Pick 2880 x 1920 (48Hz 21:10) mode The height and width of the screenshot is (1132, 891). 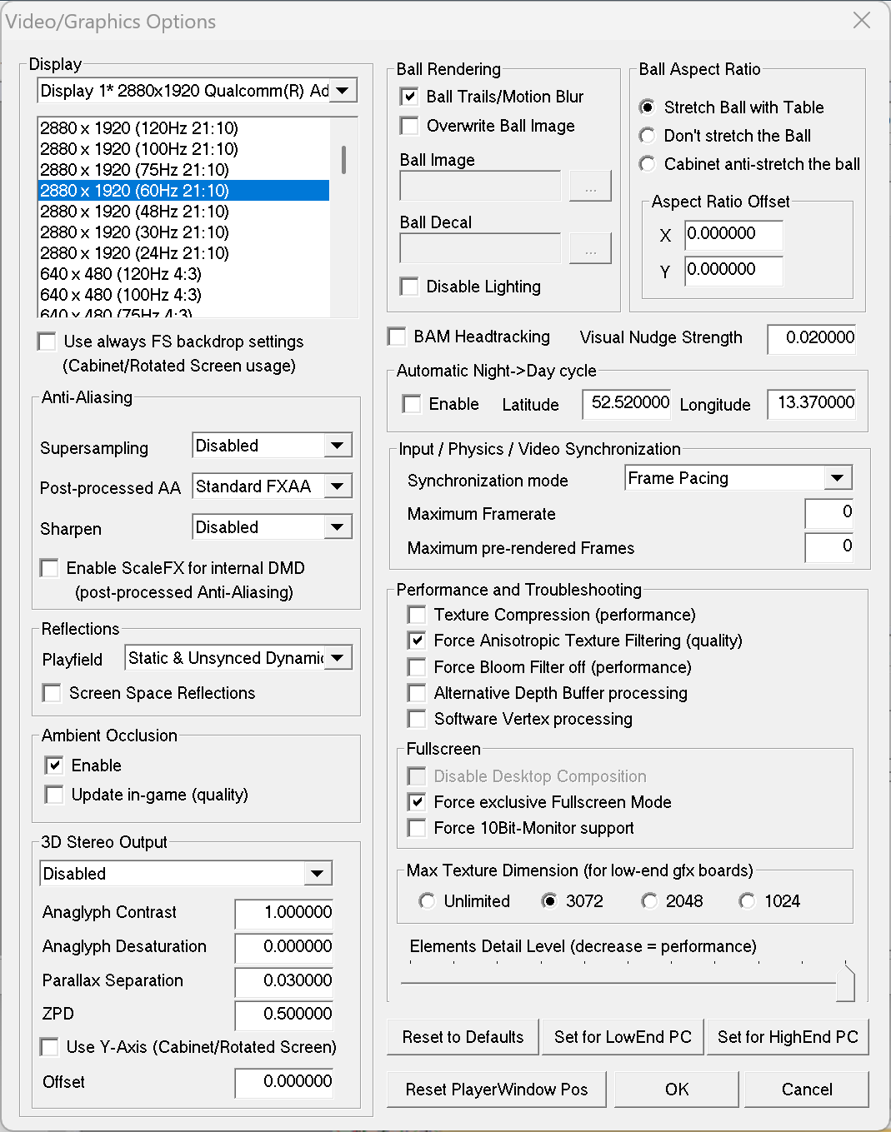point(183,212)
